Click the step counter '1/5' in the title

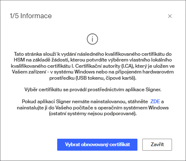click(x=14, y=16)
